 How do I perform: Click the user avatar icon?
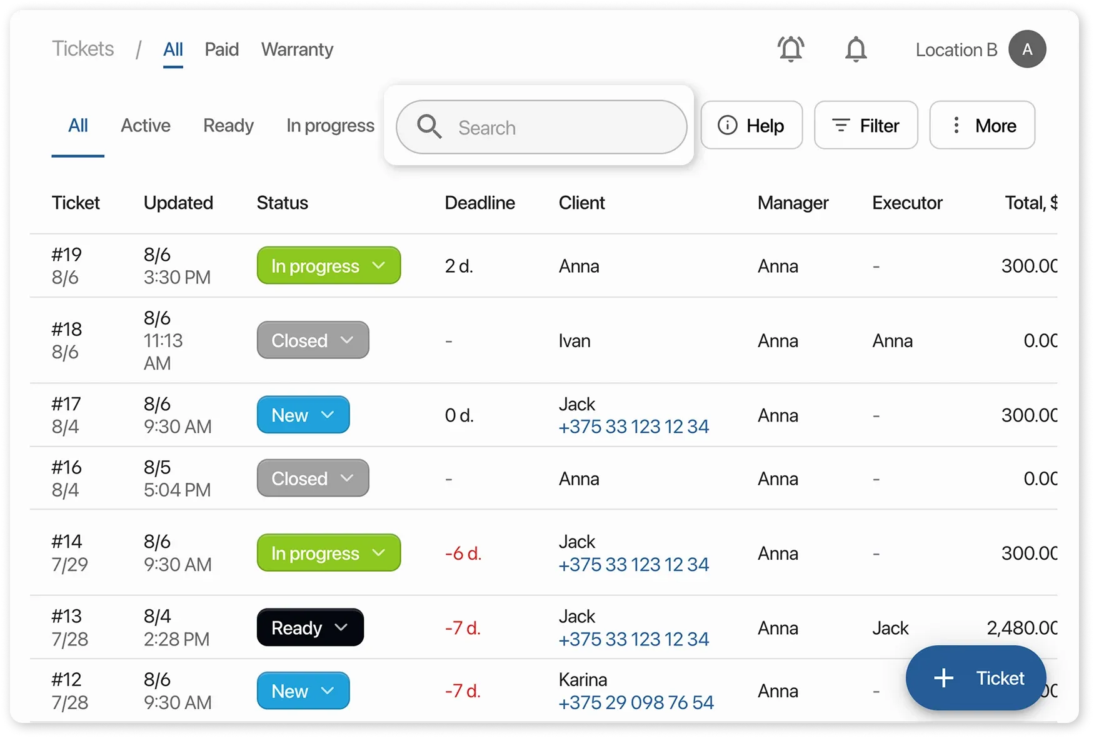pyautogui.click(x=1027, y=49)
